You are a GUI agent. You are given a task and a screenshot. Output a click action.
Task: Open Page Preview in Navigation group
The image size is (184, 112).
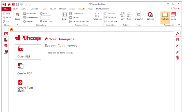click(31, 18)
